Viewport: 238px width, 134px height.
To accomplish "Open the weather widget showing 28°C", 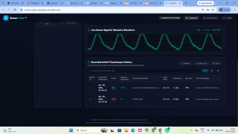I will (x=9, y=130).
